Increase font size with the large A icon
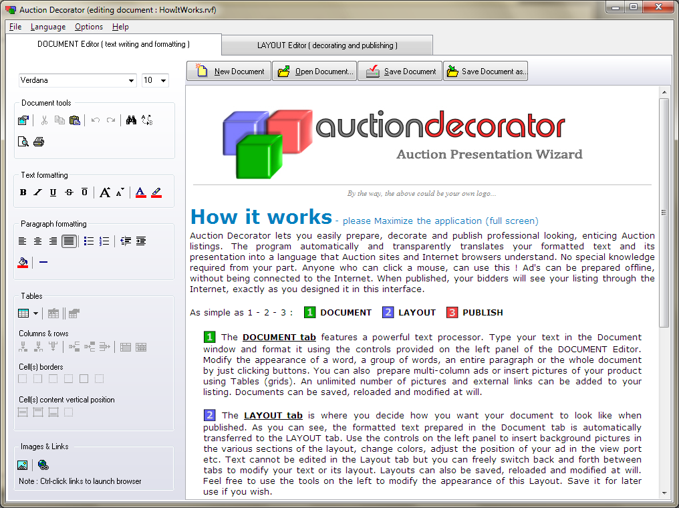679x508 pixels. click(105, 193)
